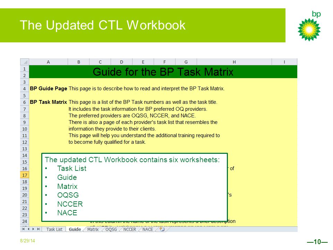333x250 pixels.
Task: Click the select-all corner of the spreadsheet
Action: coord(25,62)
